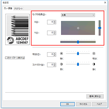Switch to the グレー調整 tab
The image size is (109, 109).
(8, 8)
